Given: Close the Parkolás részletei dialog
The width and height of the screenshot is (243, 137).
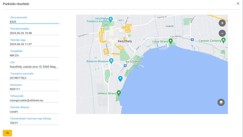Looking at the screenshot, I should click(x=238, y=4).
